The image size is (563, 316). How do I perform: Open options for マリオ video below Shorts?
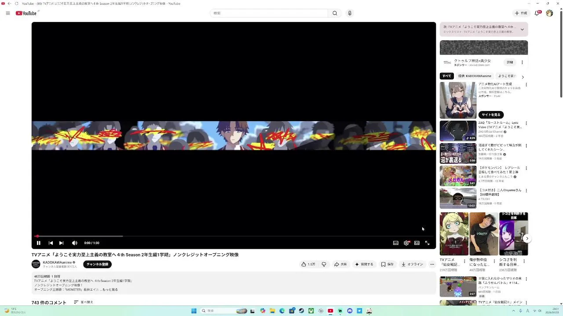pos(526,279)
